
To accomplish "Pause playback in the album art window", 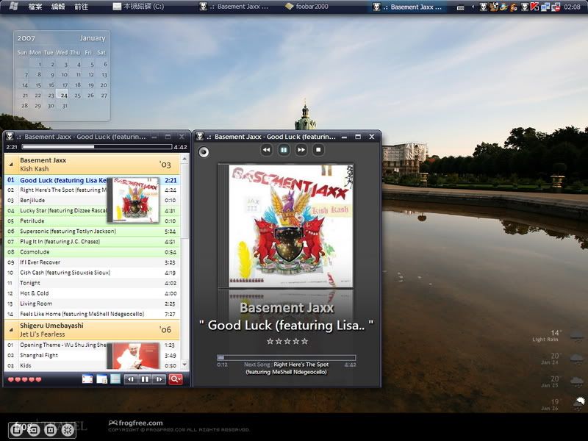I will (284, 150).
